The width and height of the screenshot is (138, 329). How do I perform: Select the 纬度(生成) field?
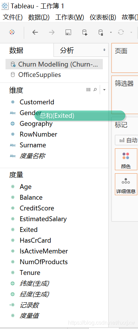click(x=34, y=284)
